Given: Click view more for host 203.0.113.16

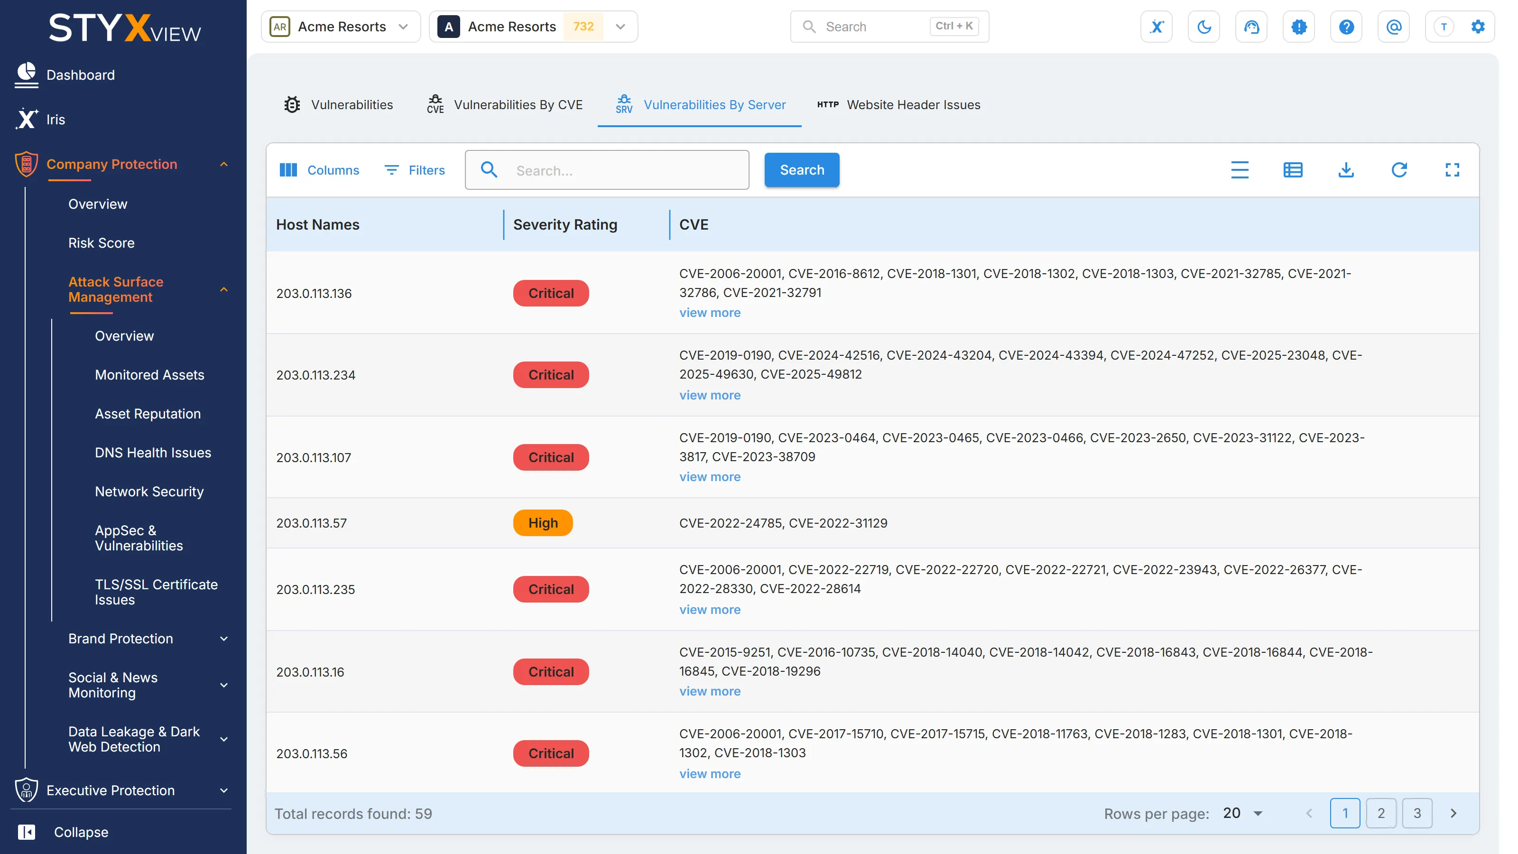Looking at the screenshot, I should [x=710, y=691].
